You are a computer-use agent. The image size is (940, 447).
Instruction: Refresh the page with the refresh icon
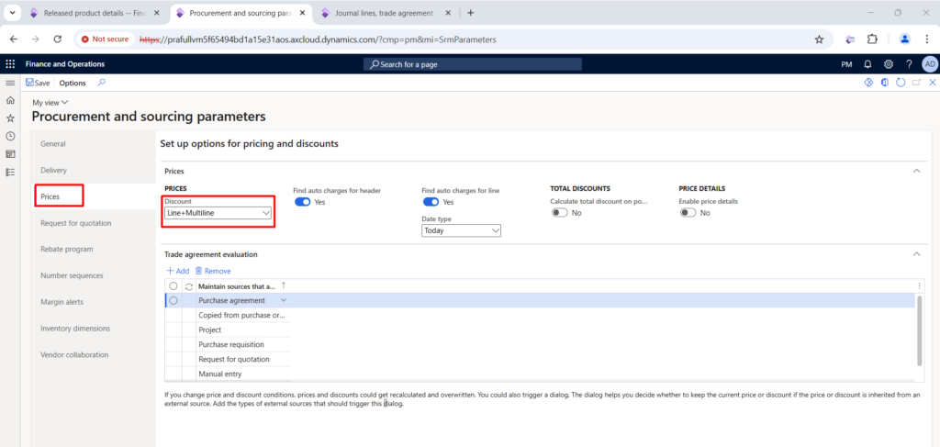(x=900, y=83)
